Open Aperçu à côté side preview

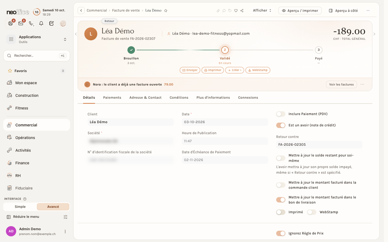[344, 10]
